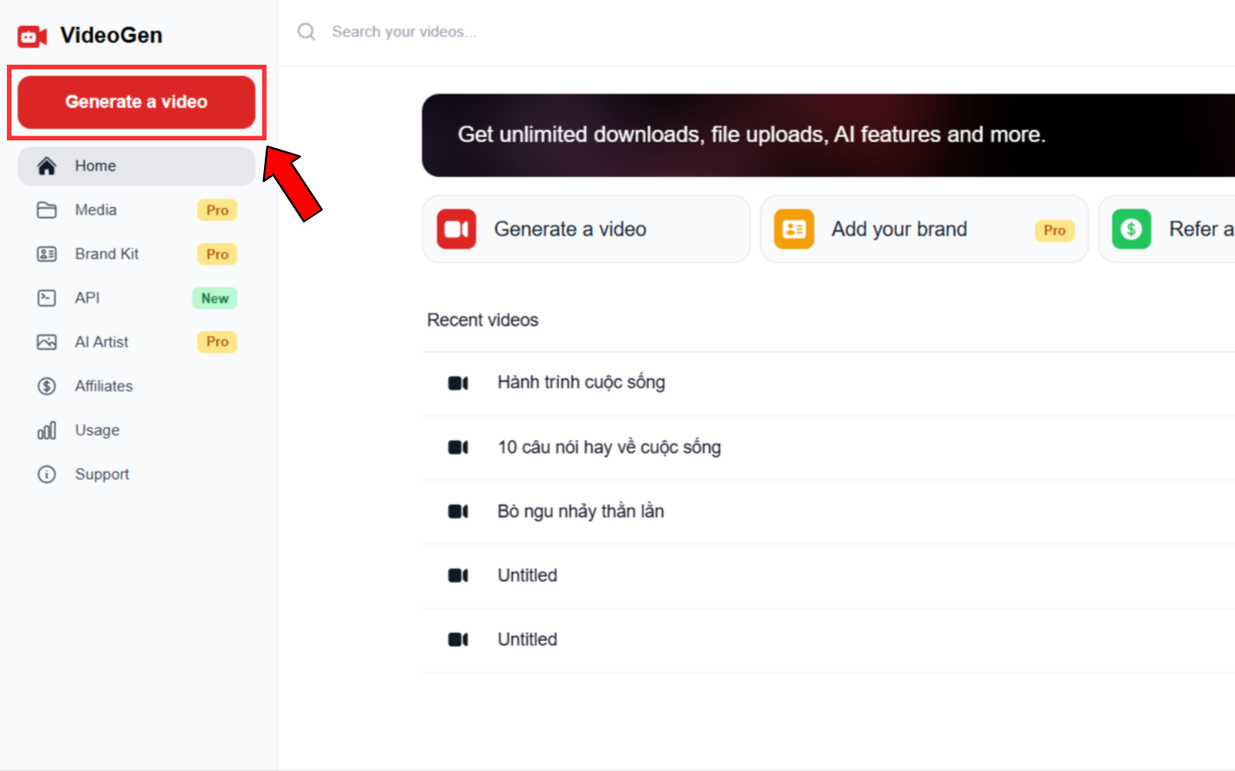Image resolution: width=1235 pixels, height=771 pixels.
Task: Click the Add your brand card
Action: (x=924, y=229)
